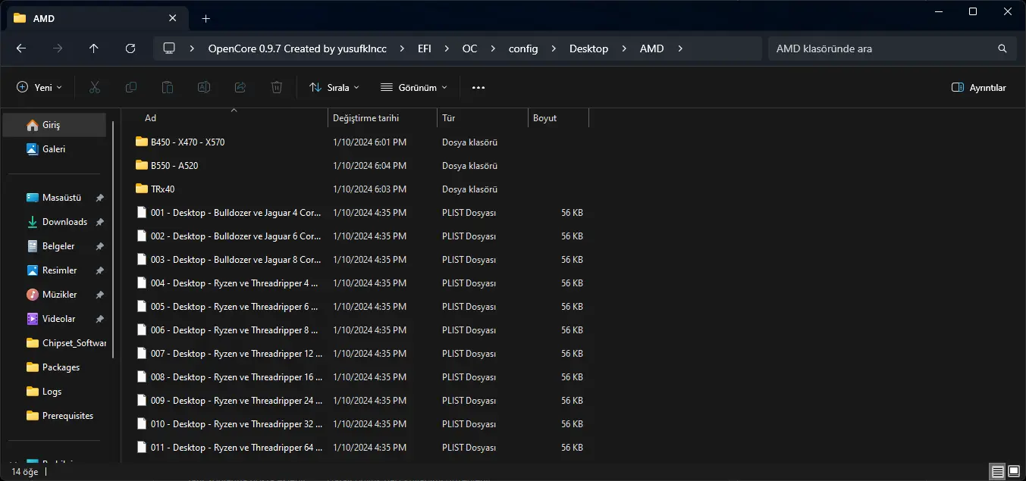Click config in the address breadcrumb

pyautogui.click(x=523, y=48)
